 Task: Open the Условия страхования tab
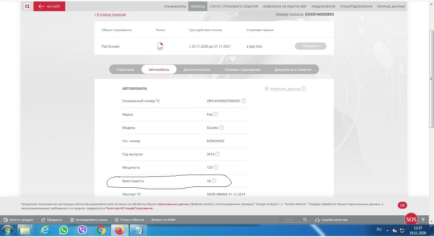(242, 70)
